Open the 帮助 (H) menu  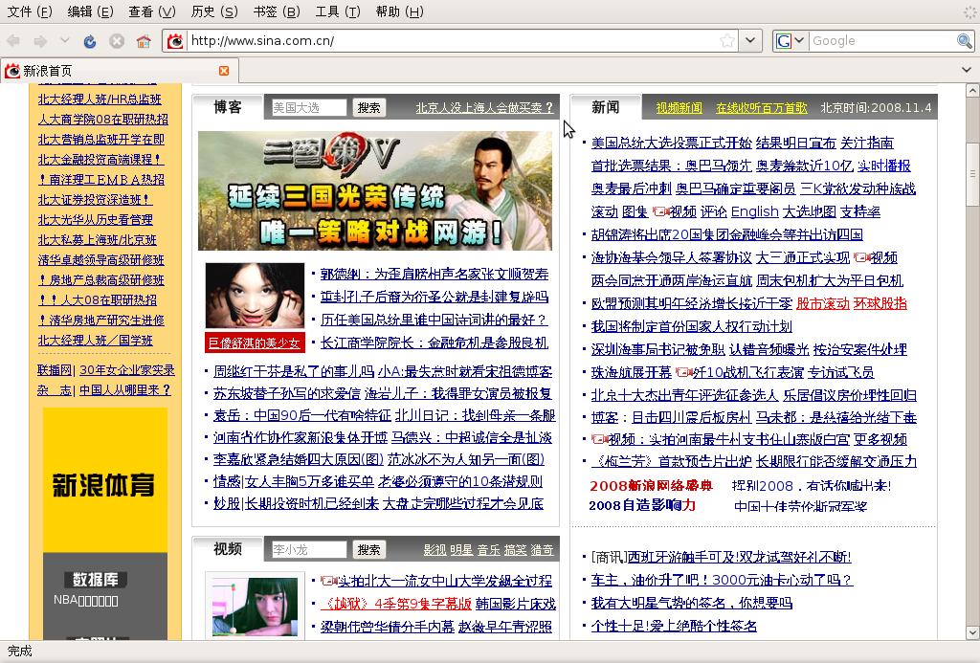(399, 11)
